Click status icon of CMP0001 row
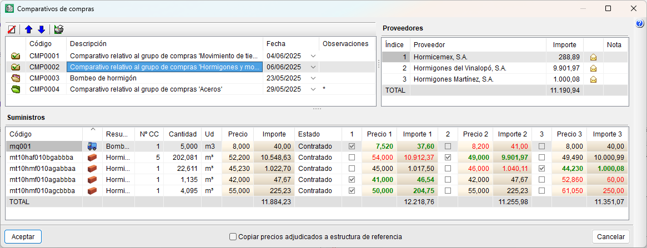 click(x=16, y=55)
